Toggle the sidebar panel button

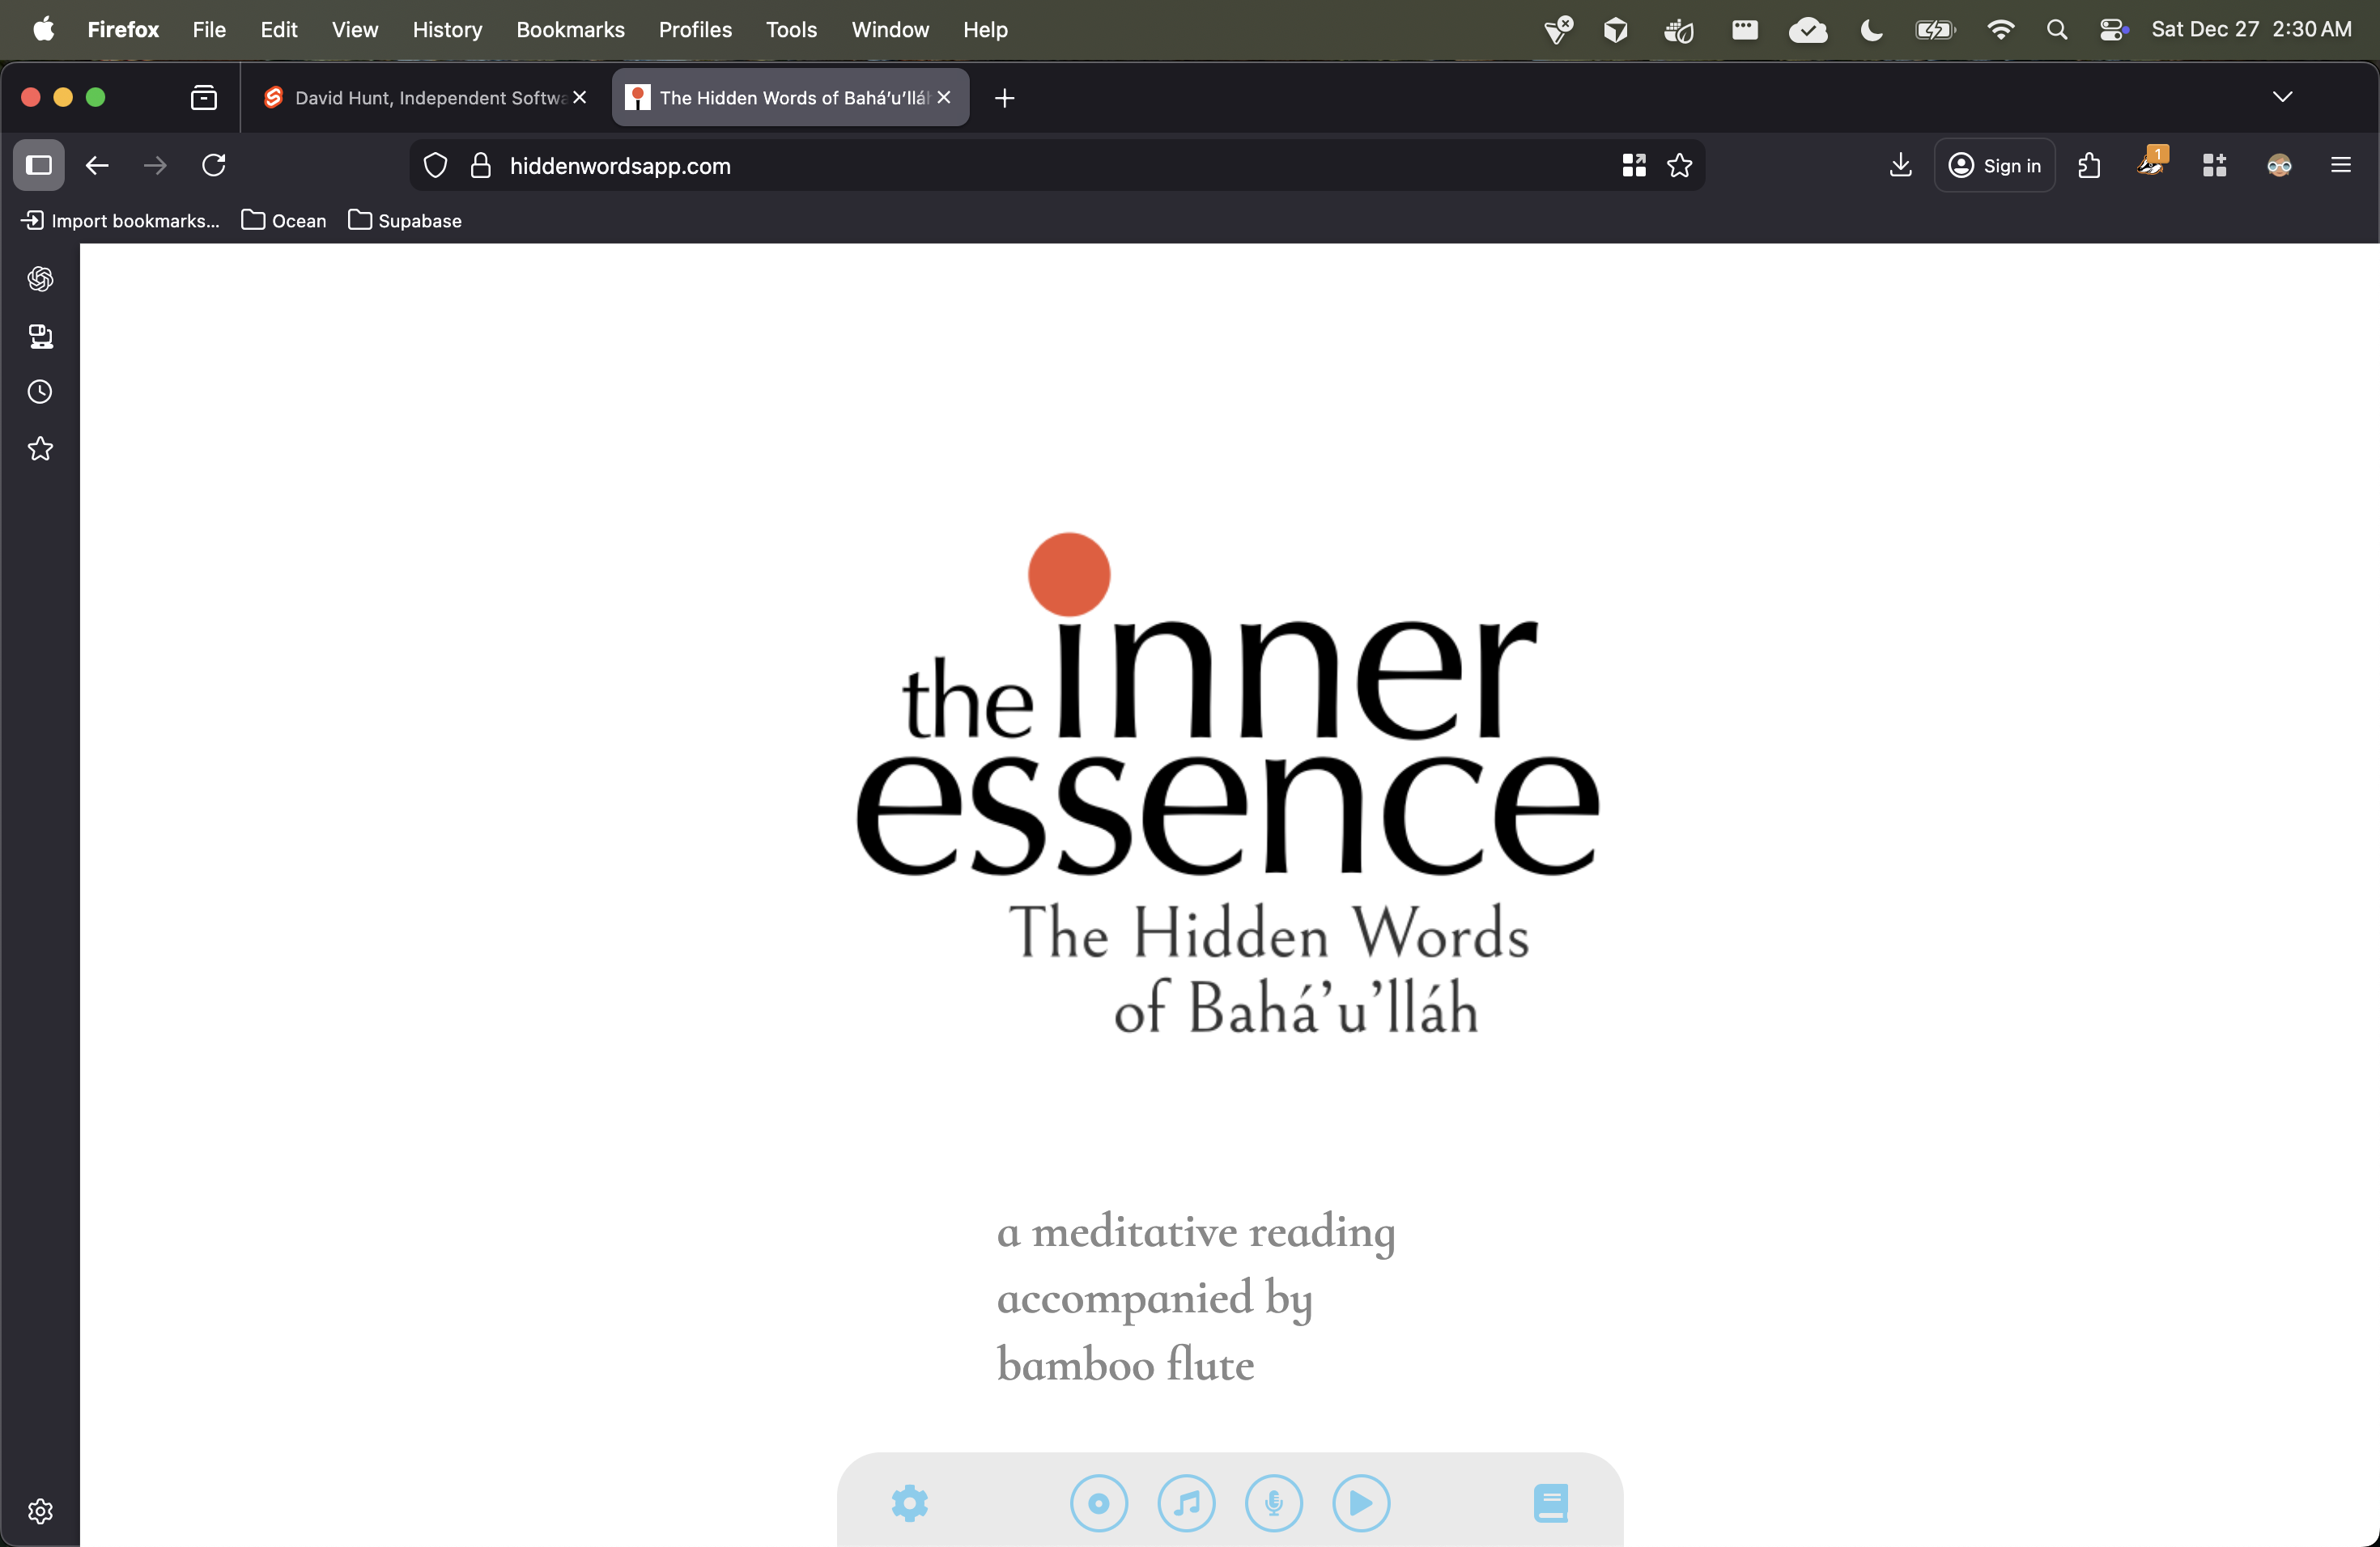click(x=38, y=165)
